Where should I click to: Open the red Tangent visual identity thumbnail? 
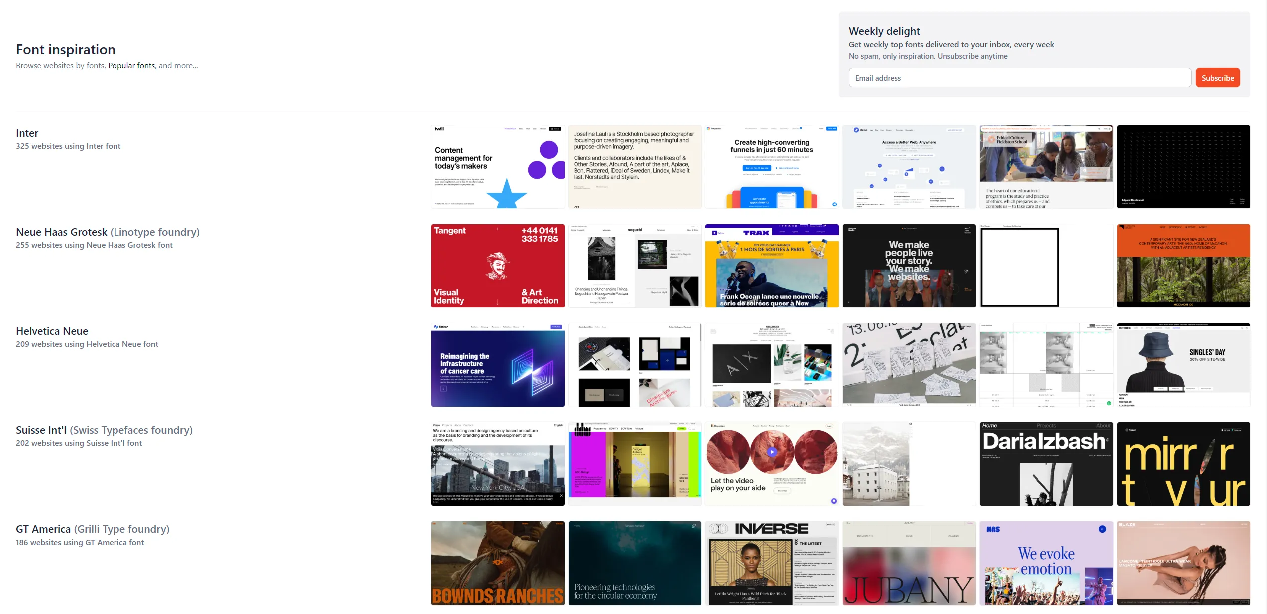[497, 265]
